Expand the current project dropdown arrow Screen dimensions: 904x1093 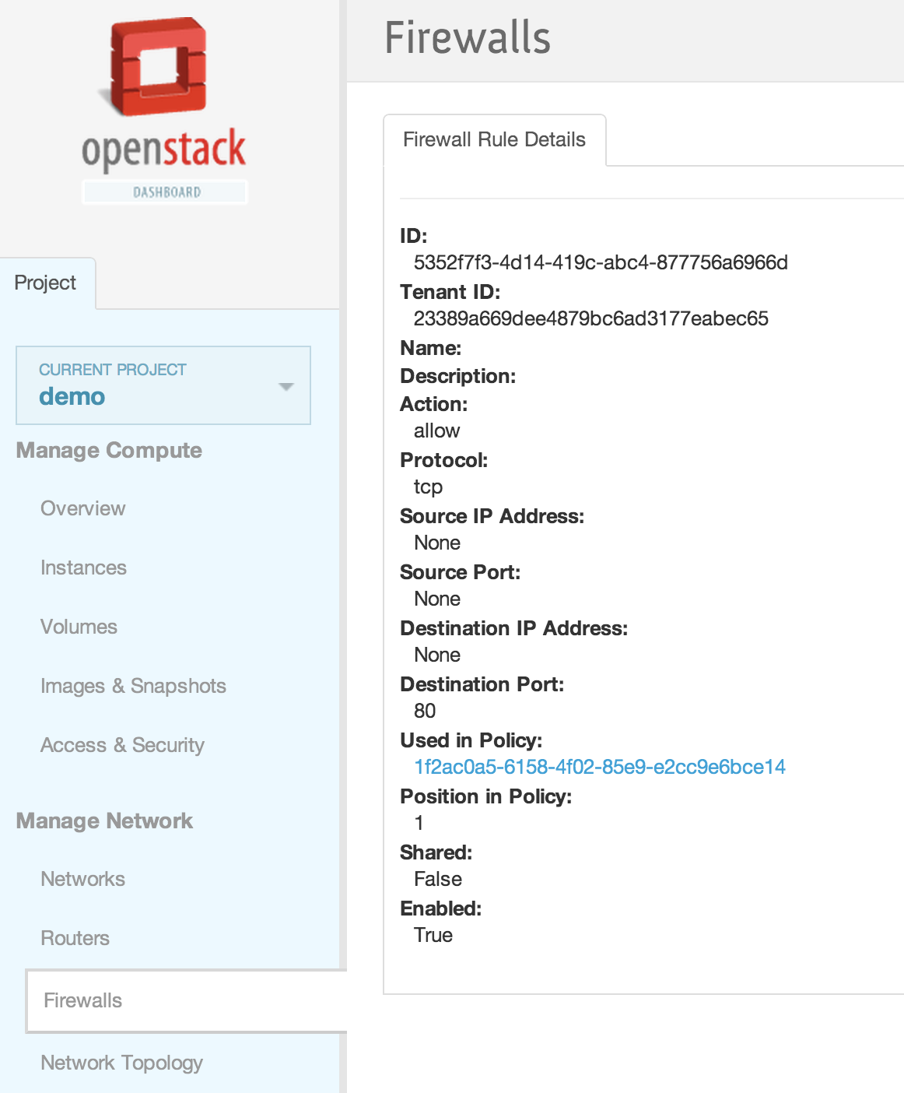[286, 386]
